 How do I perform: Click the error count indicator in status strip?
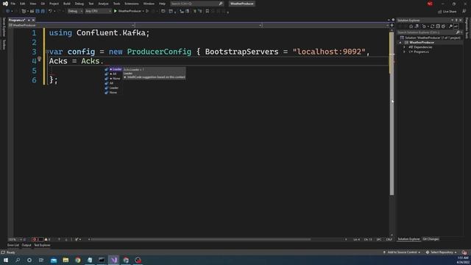click(38, 239)
